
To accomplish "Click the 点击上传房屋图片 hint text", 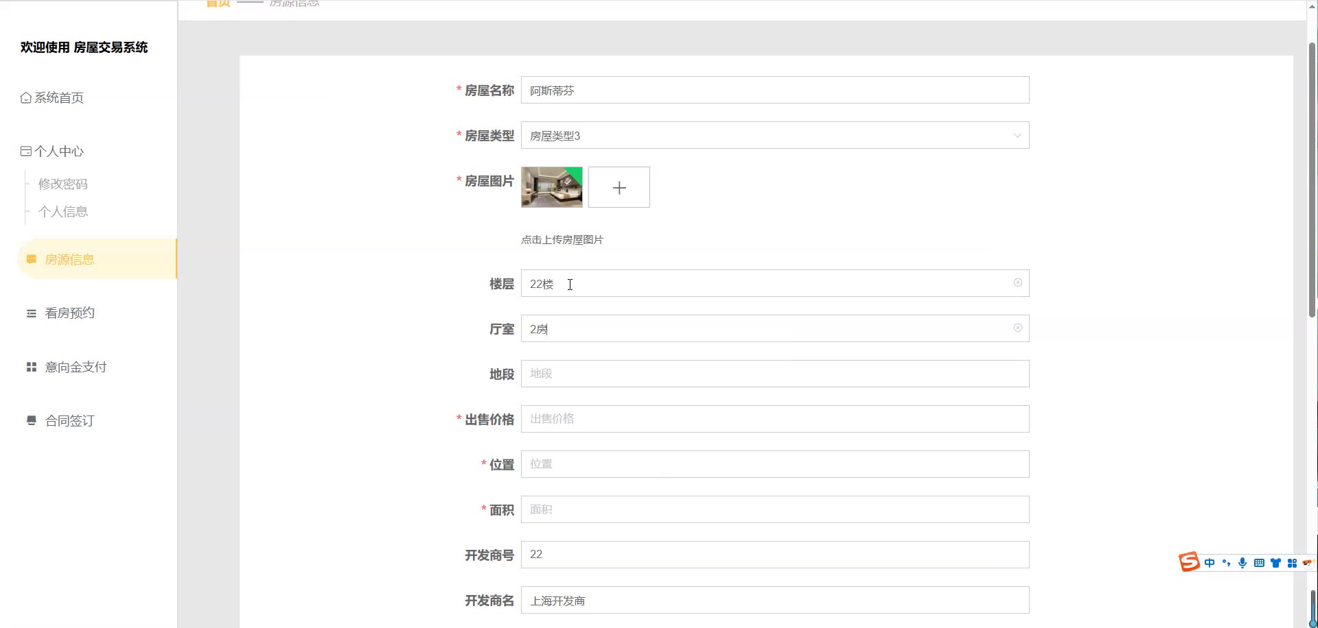I will (562, 239).
